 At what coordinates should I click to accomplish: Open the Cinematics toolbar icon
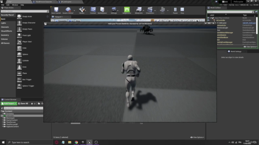150,10
